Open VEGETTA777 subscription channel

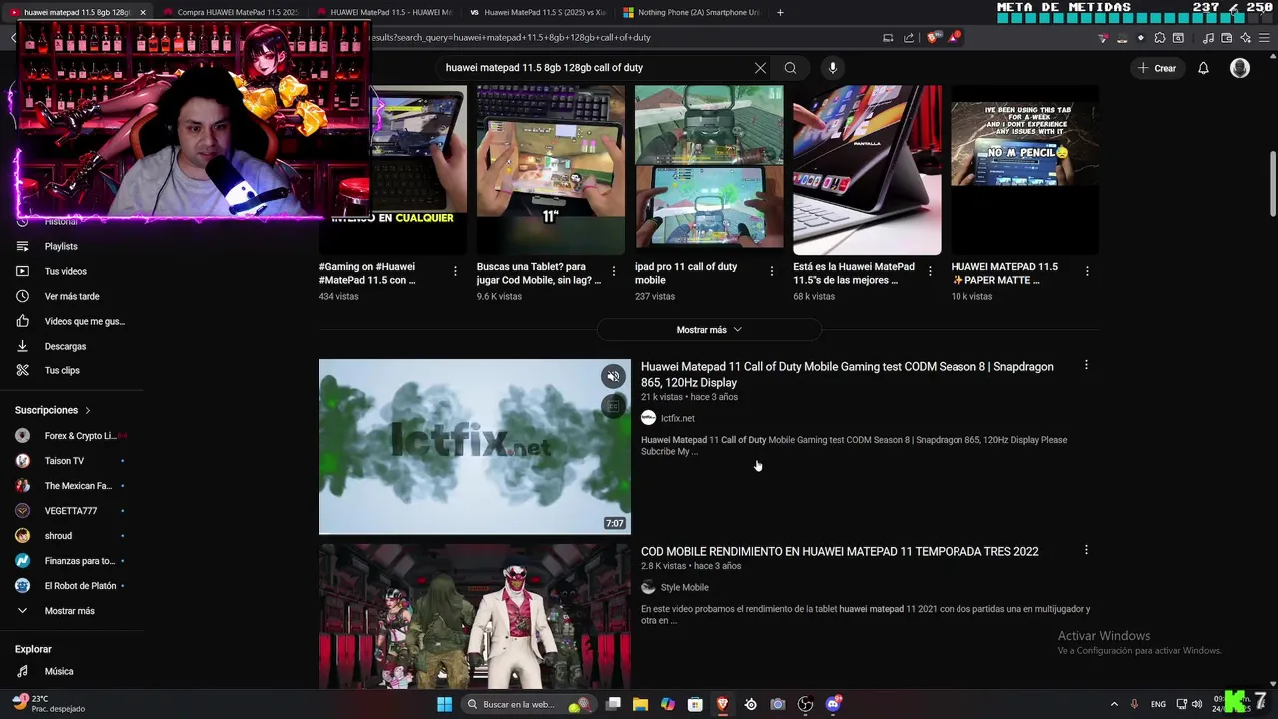tap(72, 511)
